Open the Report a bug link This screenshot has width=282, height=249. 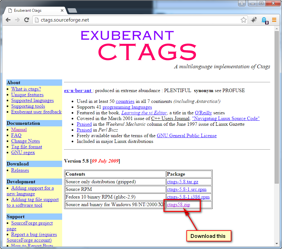34,234
